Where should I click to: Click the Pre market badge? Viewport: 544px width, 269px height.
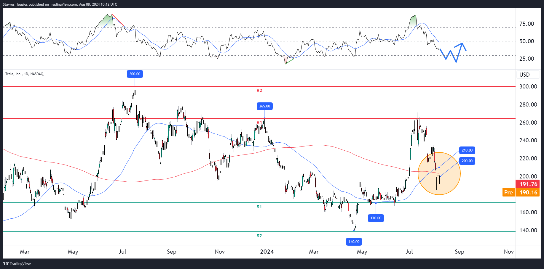508,192
